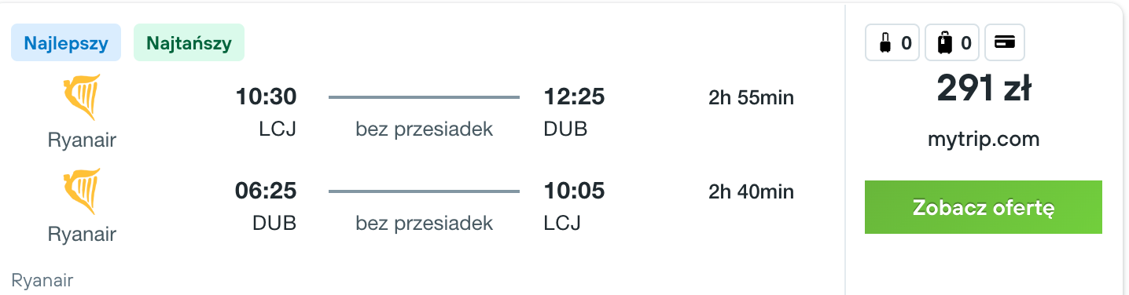This screenshot has height=295, width=1129.
Task: Select the Najtańszy badge
Action: [189, 43]
